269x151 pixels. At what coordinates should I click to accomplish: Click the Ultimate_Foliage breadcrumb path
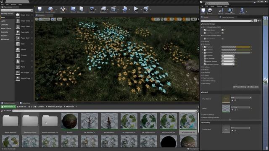pos(55,107)
